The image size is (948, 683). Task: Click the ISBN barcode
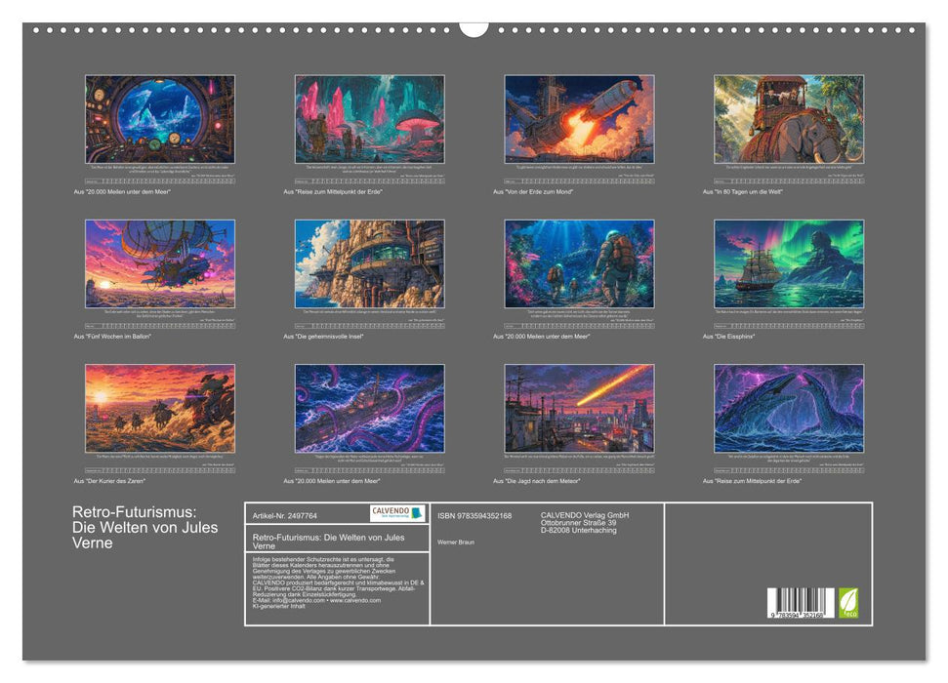pos(802,603)
